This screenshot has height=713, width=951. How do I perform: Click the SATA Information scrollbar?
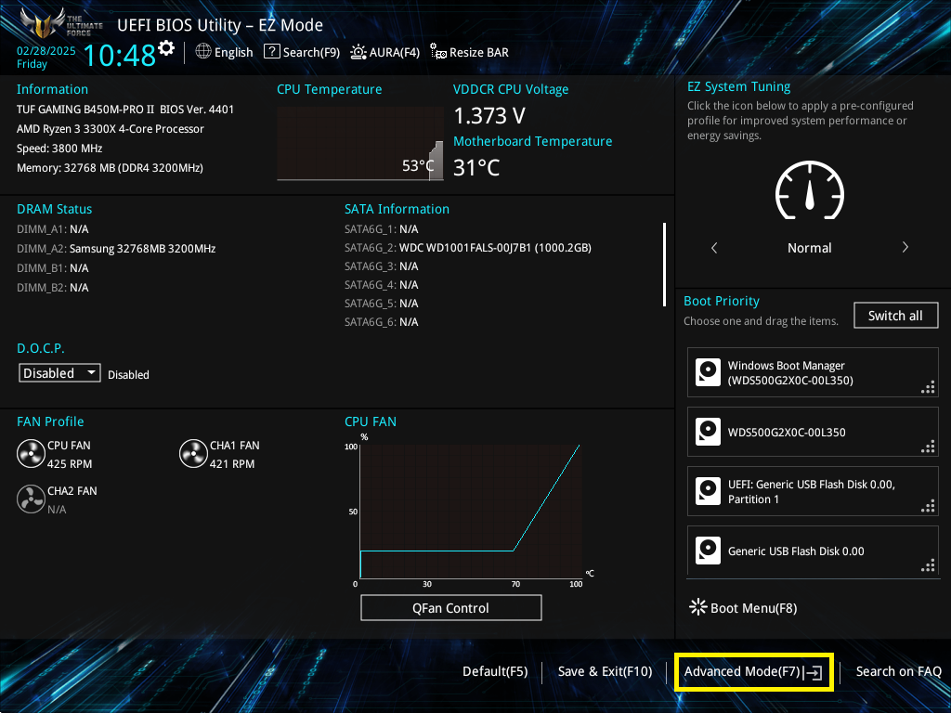pyautogui.click(x=665, y=265)
